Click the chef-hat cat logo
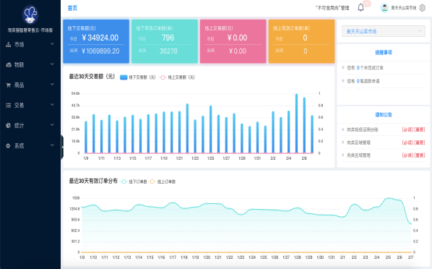432x269 pixels. [30, 14]
